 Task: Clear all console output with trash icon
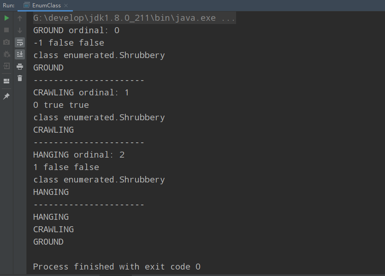click(20, 78)
